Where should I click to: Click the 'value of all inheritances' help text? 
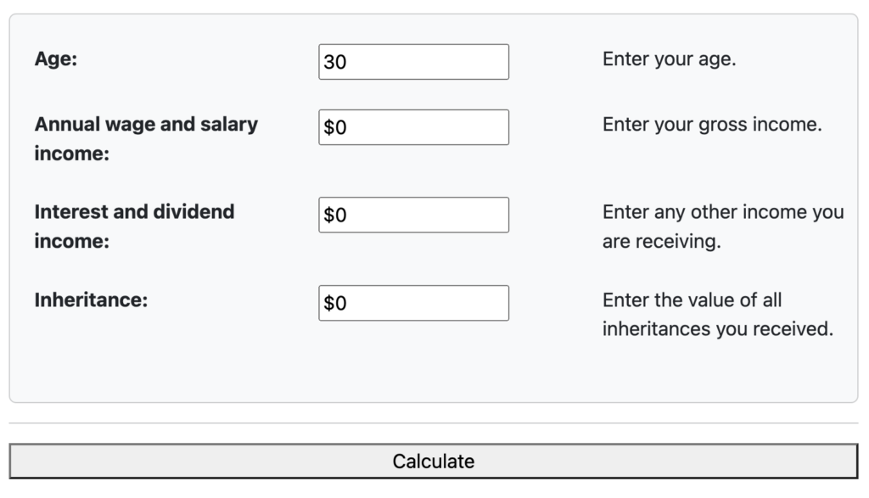click(x=717, y=314)
